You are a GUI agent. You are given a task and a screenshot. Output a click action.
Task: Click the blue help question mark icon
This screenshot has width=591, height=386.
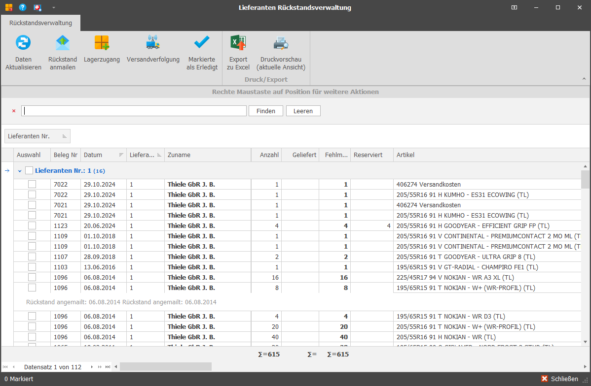23,7
